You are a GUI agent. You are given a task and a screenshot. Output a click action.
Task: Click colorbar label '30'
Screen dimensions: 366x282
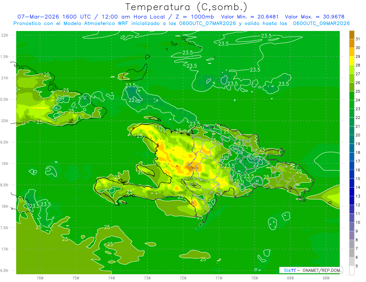point(358,48)
